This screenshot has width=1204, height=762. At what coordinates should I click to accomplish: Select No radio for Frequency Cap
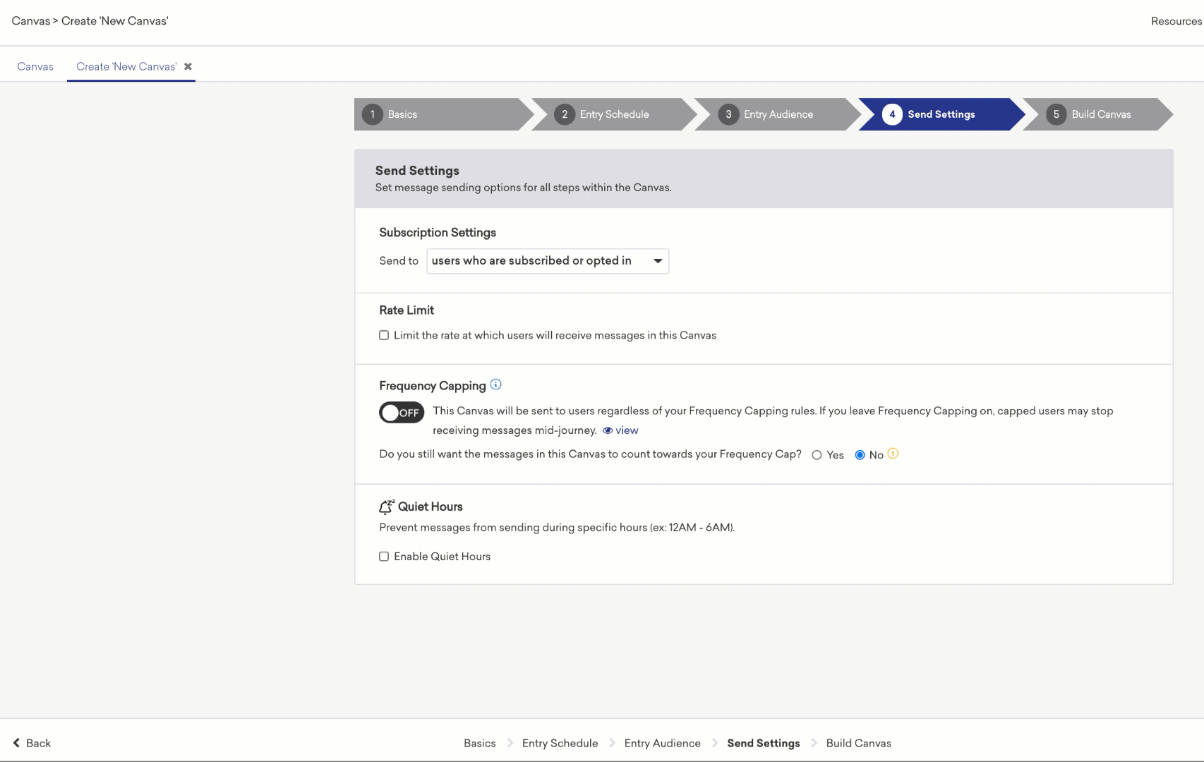[860, 455]
